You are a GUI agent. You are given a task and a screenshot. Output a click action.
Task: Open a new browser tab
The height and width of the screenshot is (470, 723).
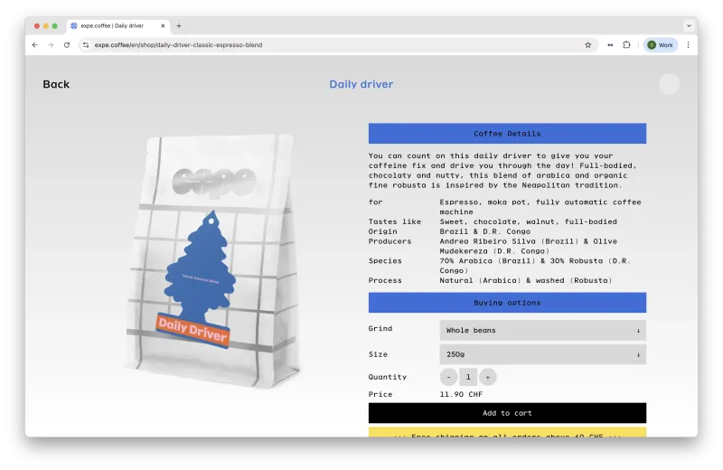pos(179,26)
